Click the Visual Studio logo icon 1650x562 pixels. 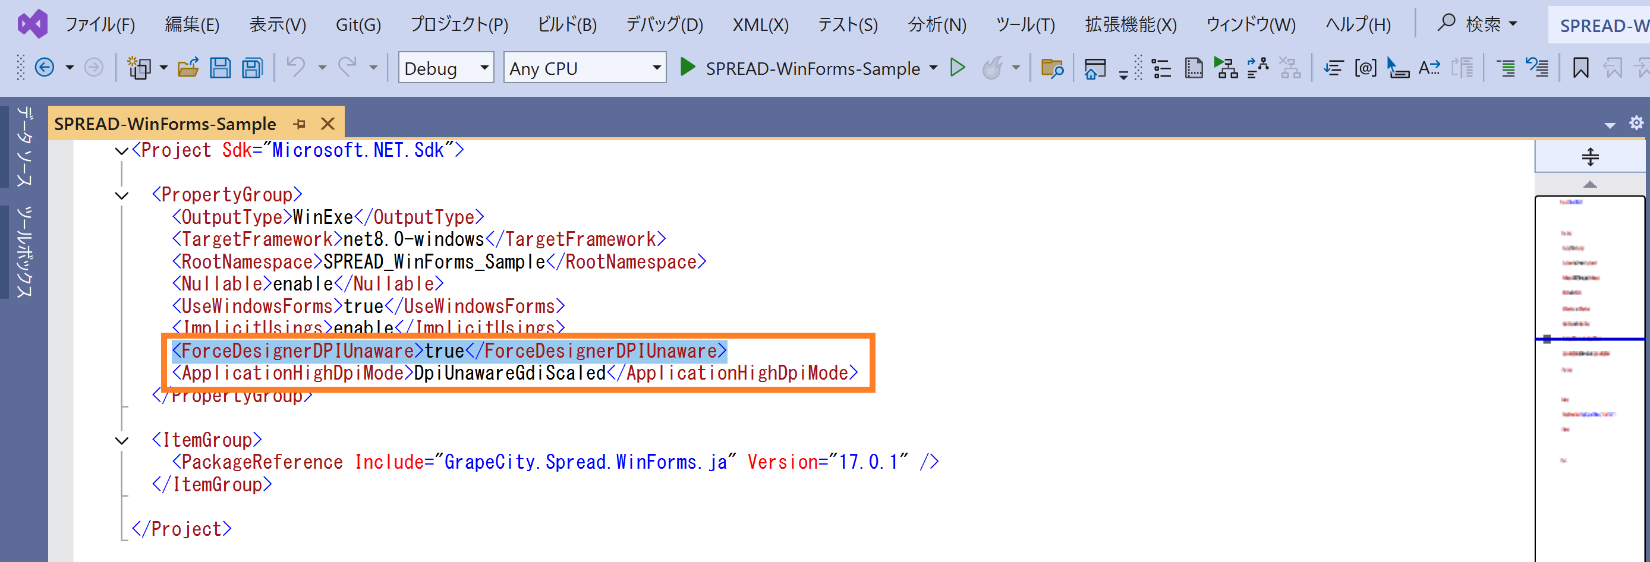32,24
